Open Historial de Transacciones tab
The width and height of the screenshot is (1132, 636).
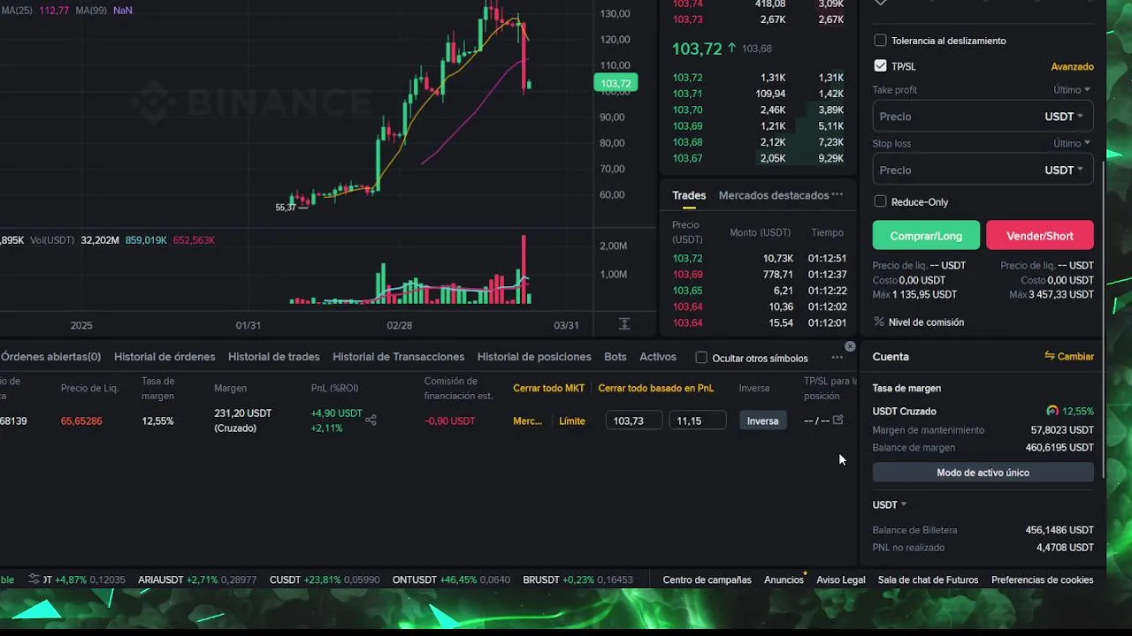pos(398,357)
